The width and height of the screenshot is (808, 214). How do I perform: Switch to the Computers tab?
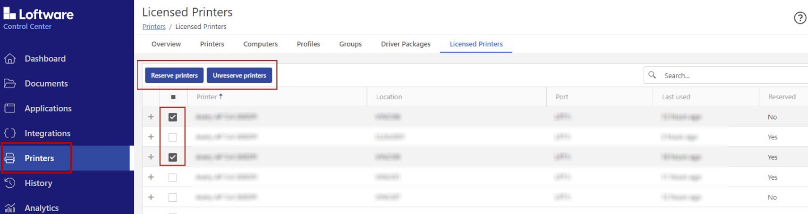point(260,44)
